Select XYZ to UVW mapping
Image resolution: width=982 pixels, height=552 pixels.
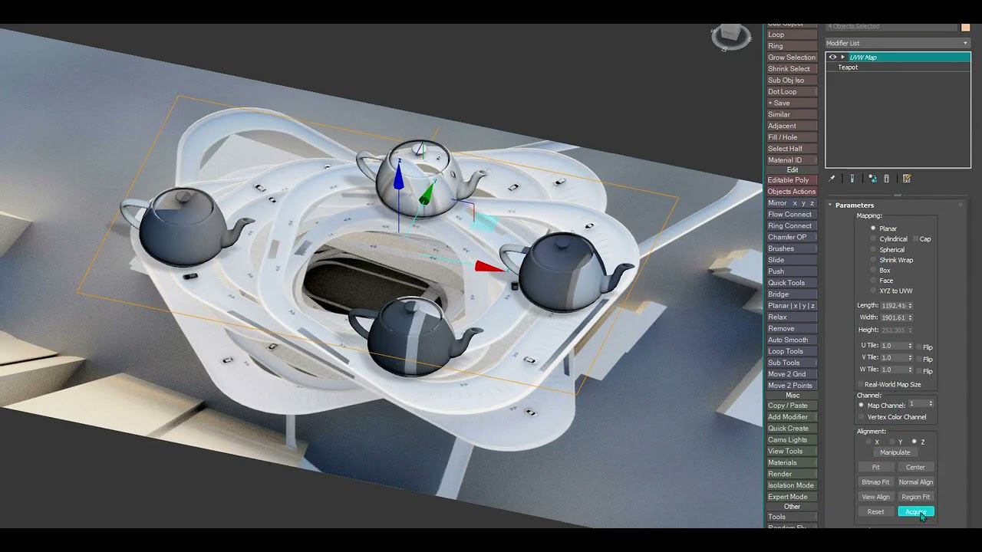(873, 291)
